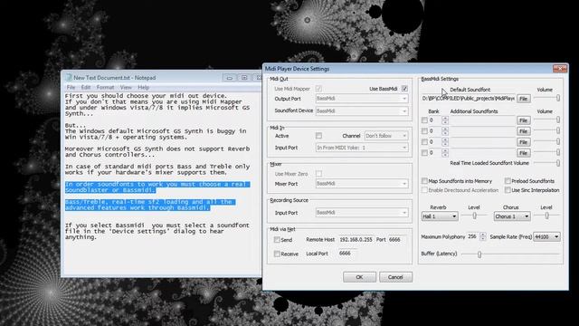The height and width of the screenshot is (326, 579).
Task: Check Preload Soundfonts option
Action: click(x=508, y=181)
